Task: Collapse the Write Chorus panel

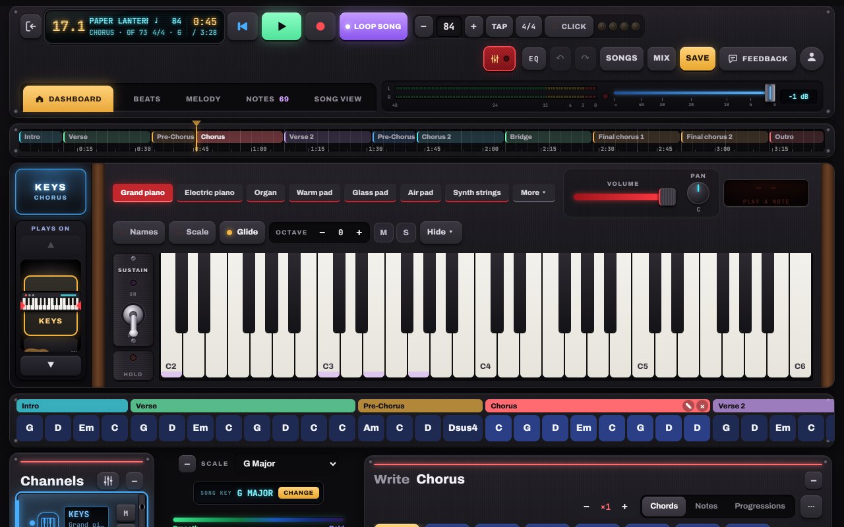Action: [814, 480]
